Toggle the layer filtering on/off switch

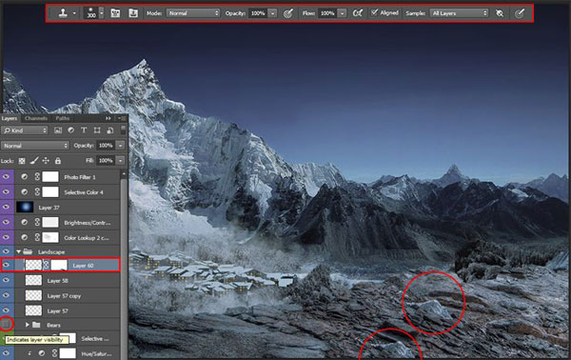pos(123,130)
